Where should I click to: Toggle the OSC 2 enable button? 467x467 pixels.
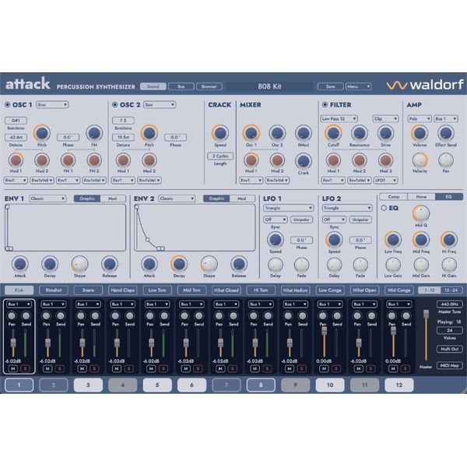[114, 104]
